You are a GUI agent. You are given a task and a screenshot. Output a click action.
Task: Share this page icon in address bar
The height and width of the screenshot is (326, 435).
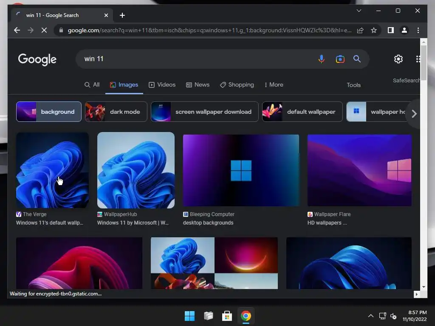point(360,30)
